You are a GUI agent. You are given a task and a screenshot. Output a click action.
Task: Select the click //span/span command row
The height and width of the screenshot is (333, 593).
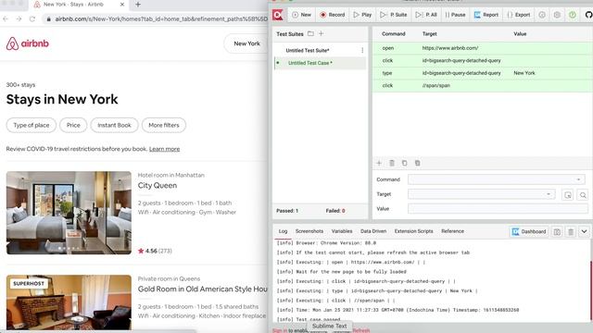tap(483, 85)
